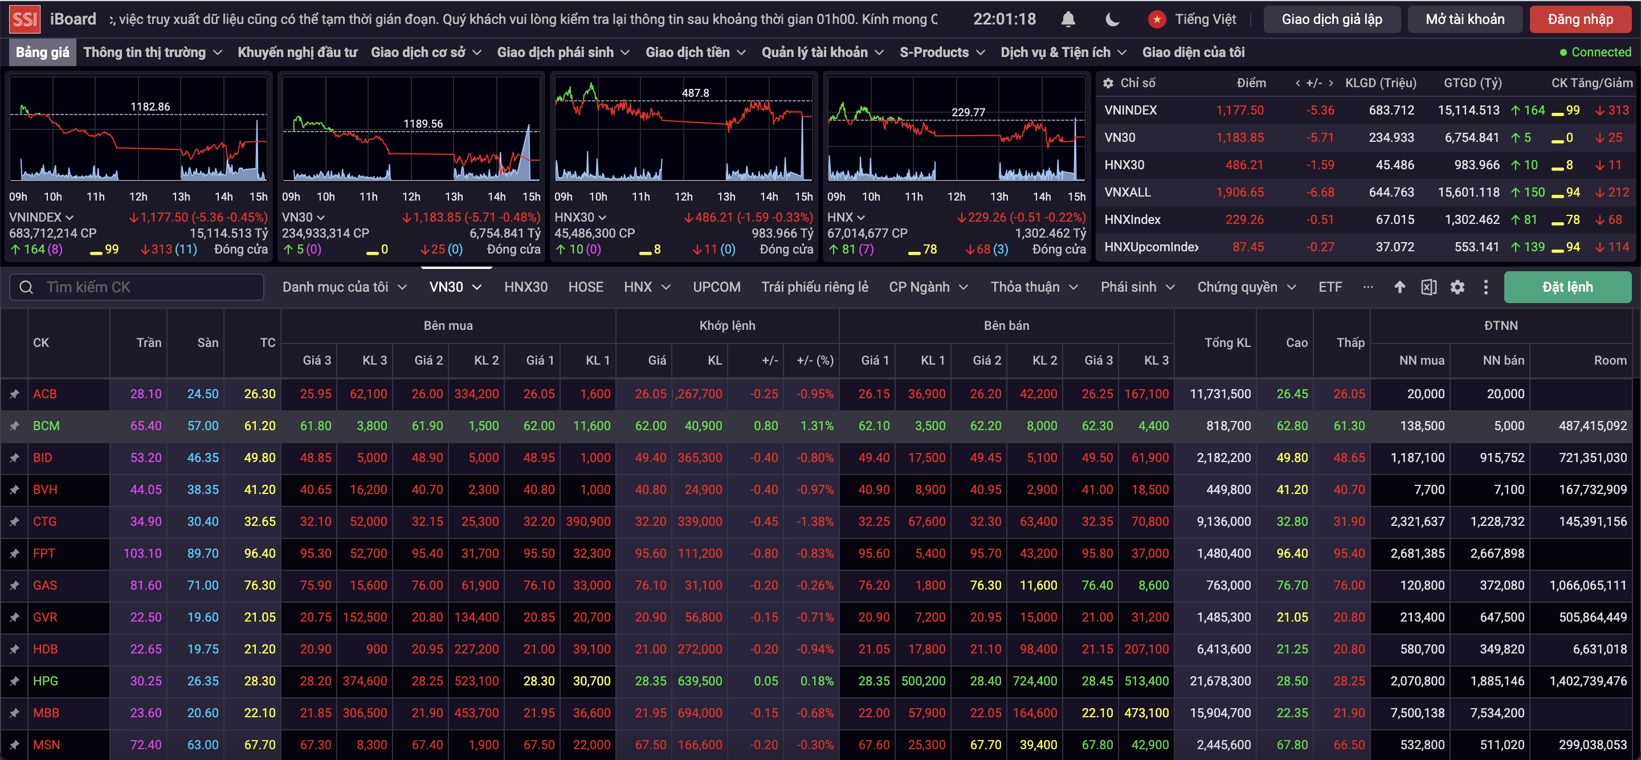Pin the BVH row
Image resolution: width=1641 pixels, height=760 pixels.
tap(14, 490)
